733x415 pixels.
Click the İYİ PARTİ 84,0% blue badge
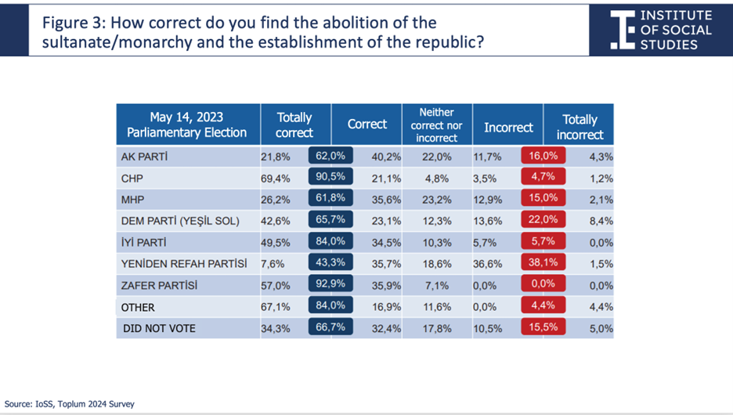coord(330,241)
